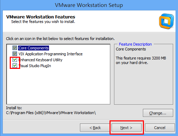
Task: Select the Enhanced Keyboard Utility label
Action: coord(40,60)
